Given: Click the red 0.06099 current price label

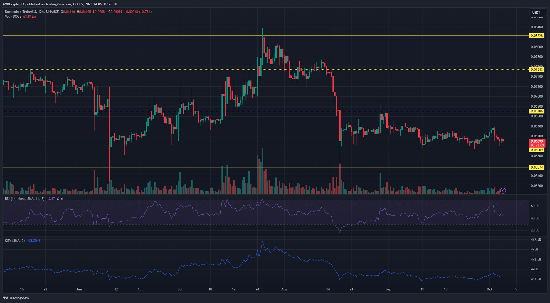Looking at the screenshot, I should tap(537, 141).
